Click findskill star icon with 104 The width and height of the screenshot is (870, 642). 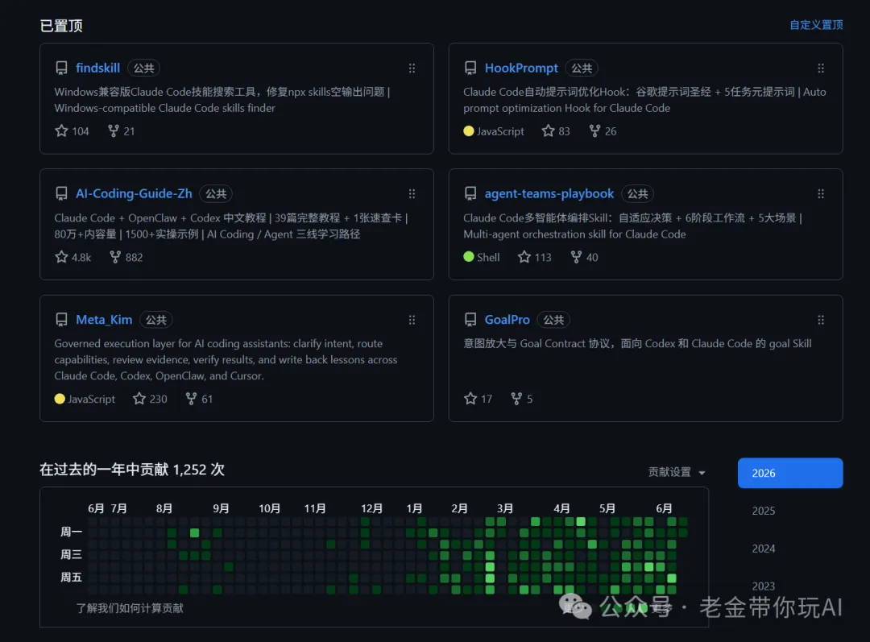[61, 131]
